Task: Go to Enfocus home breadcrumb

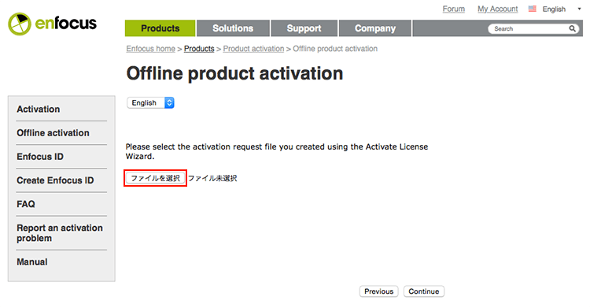Action: tap(150, 49)
